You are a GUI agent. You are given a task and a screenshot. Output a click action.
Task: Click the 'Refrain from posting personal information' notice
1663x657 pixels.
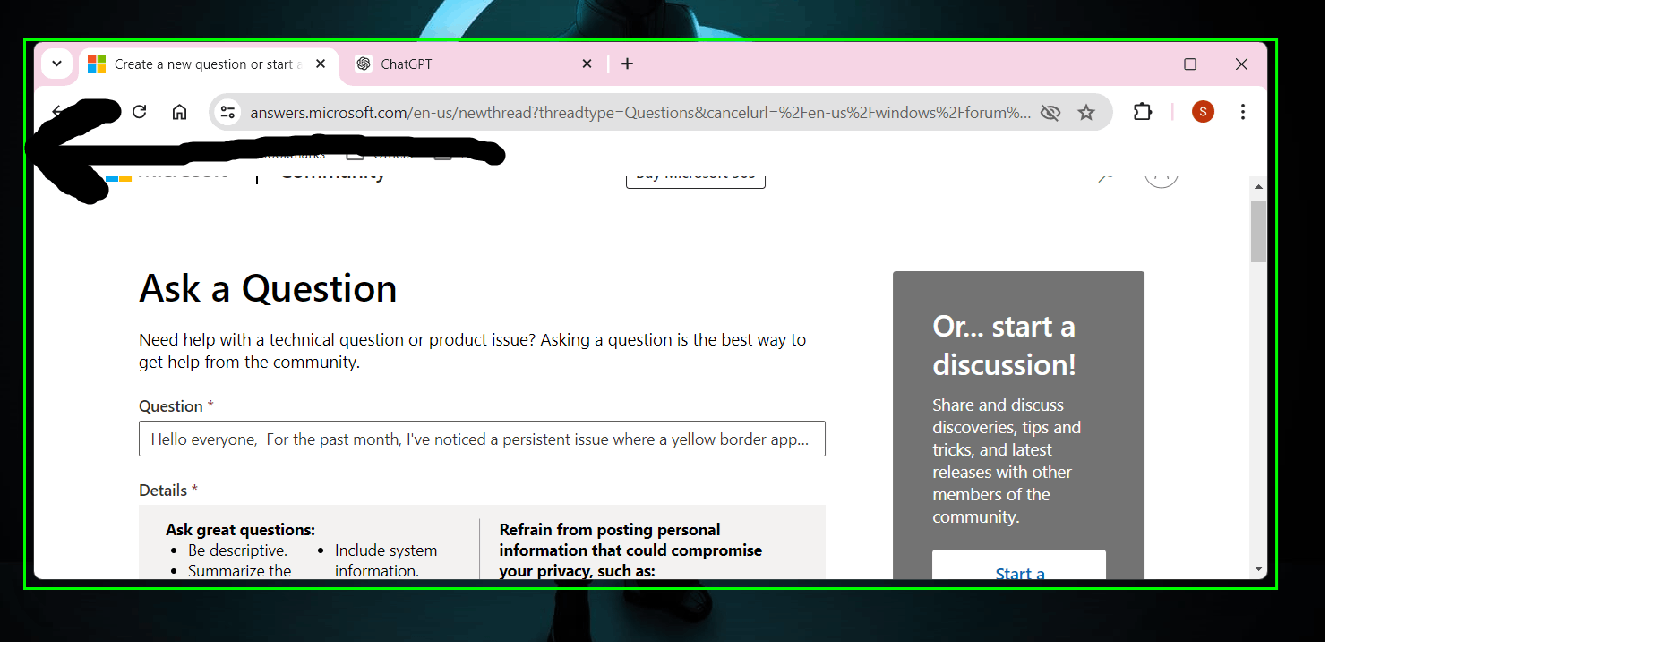coord(630,550)
